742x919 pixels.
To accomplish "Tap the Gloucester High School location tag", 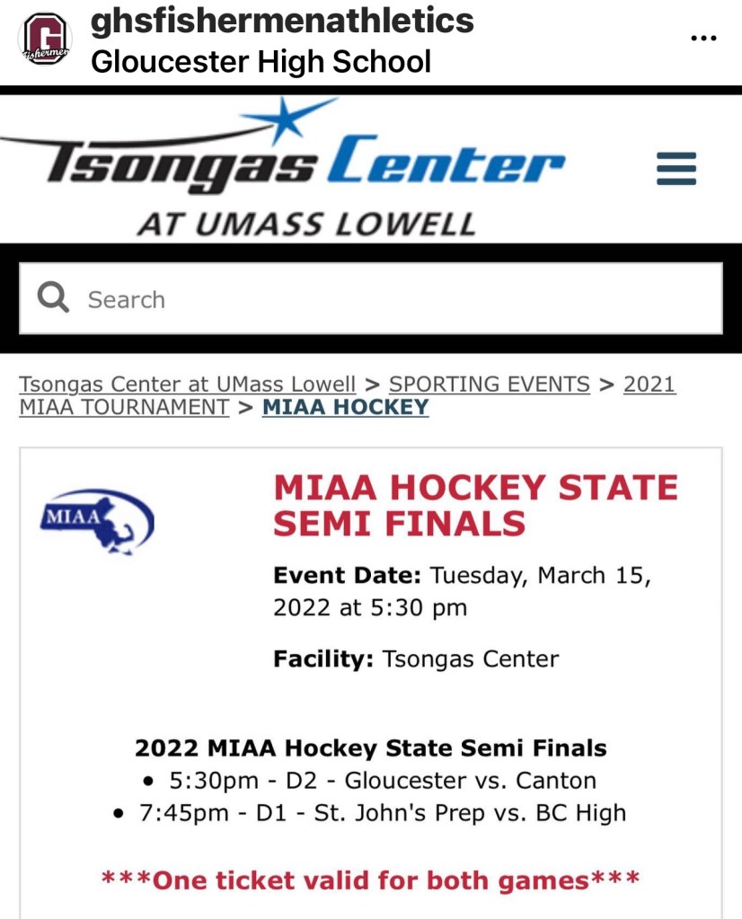I will tap(261, 62).
